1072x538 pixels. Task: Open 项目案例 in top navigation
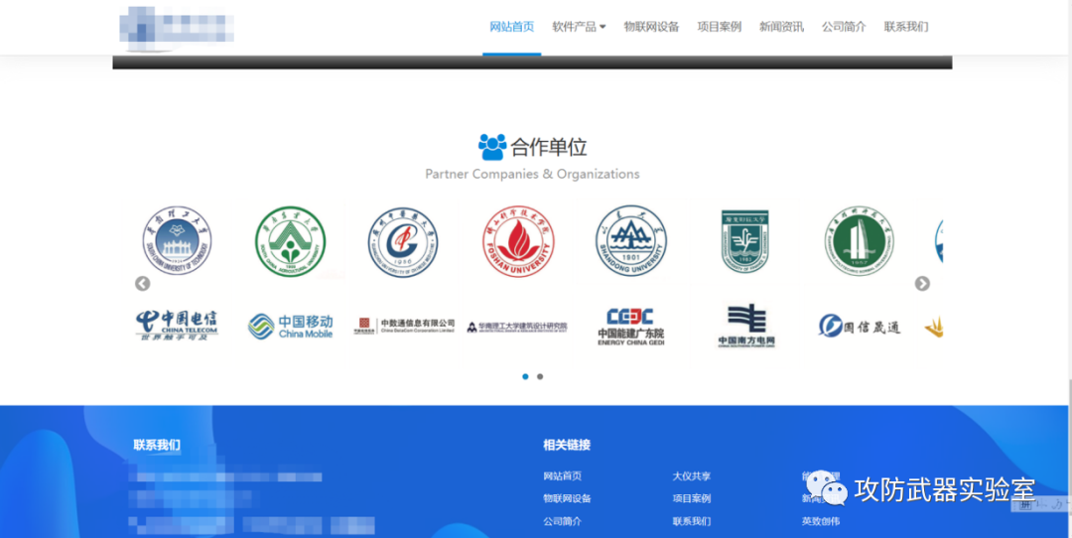(720, 27)
